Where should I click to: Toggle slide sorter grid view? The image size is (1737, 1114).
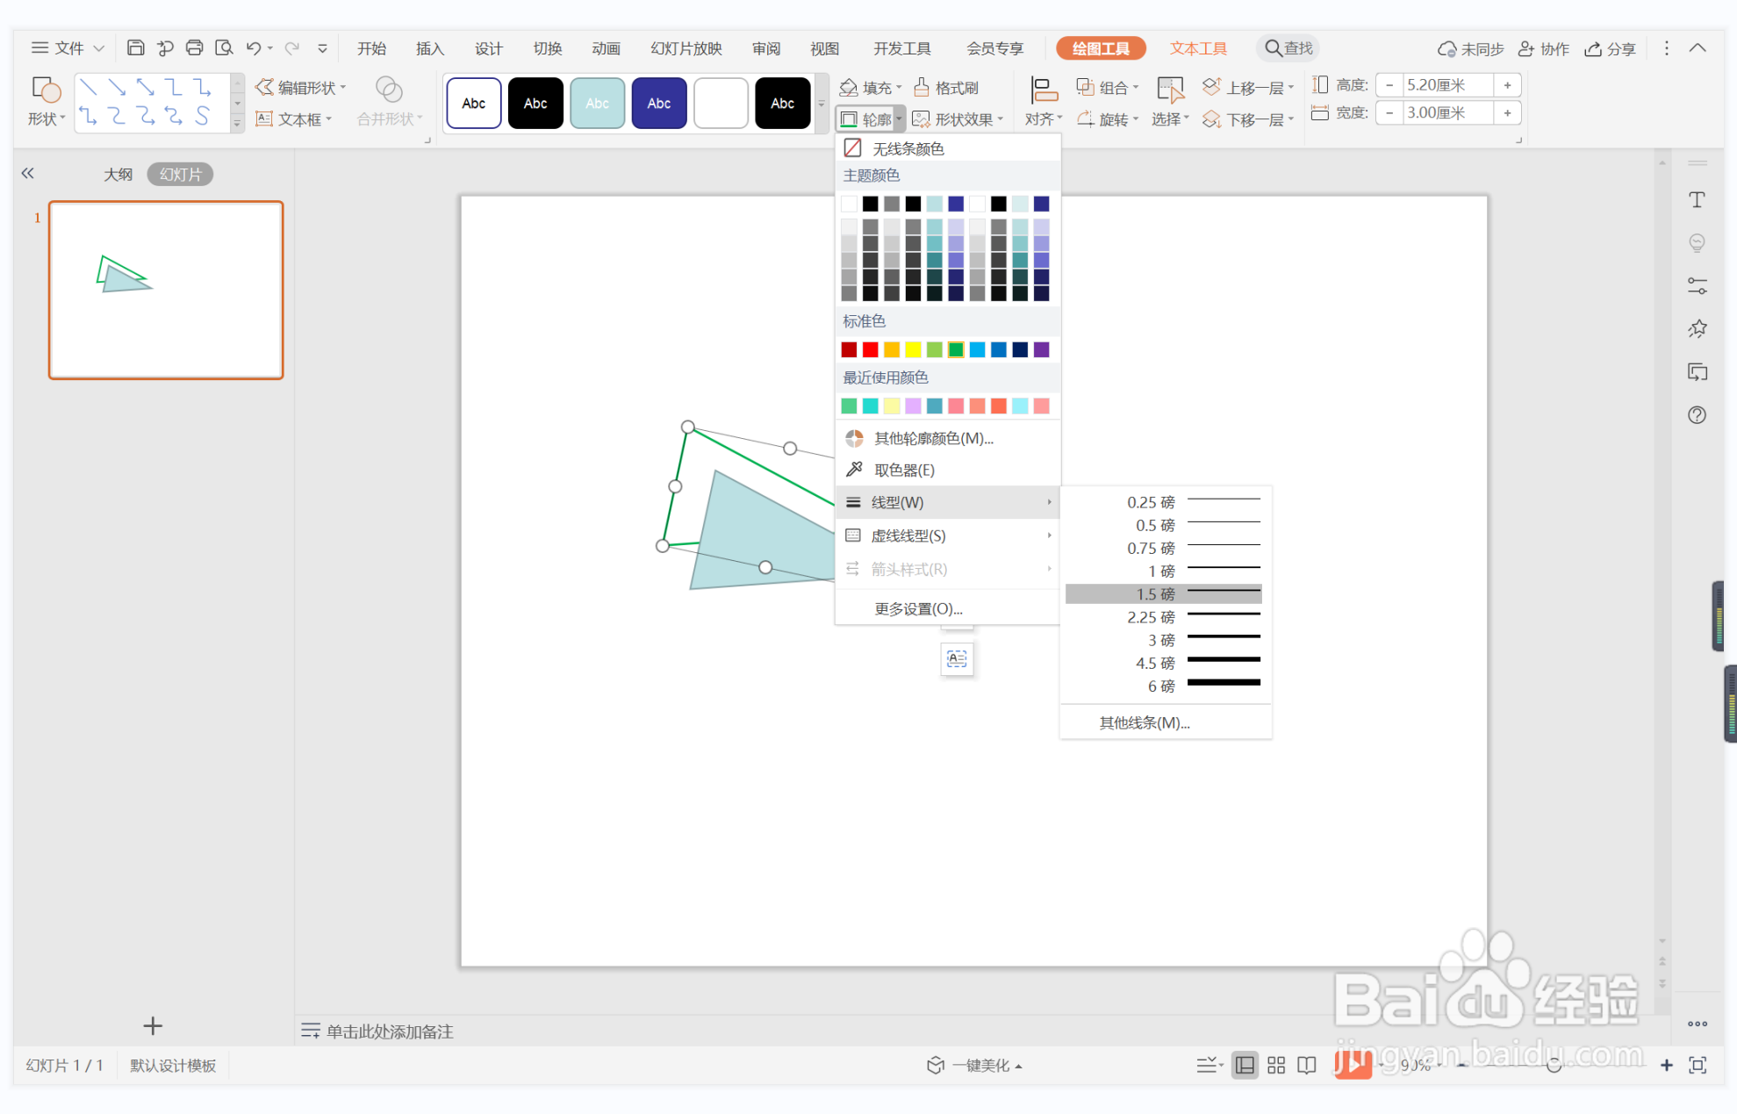coord(1276,1065)
